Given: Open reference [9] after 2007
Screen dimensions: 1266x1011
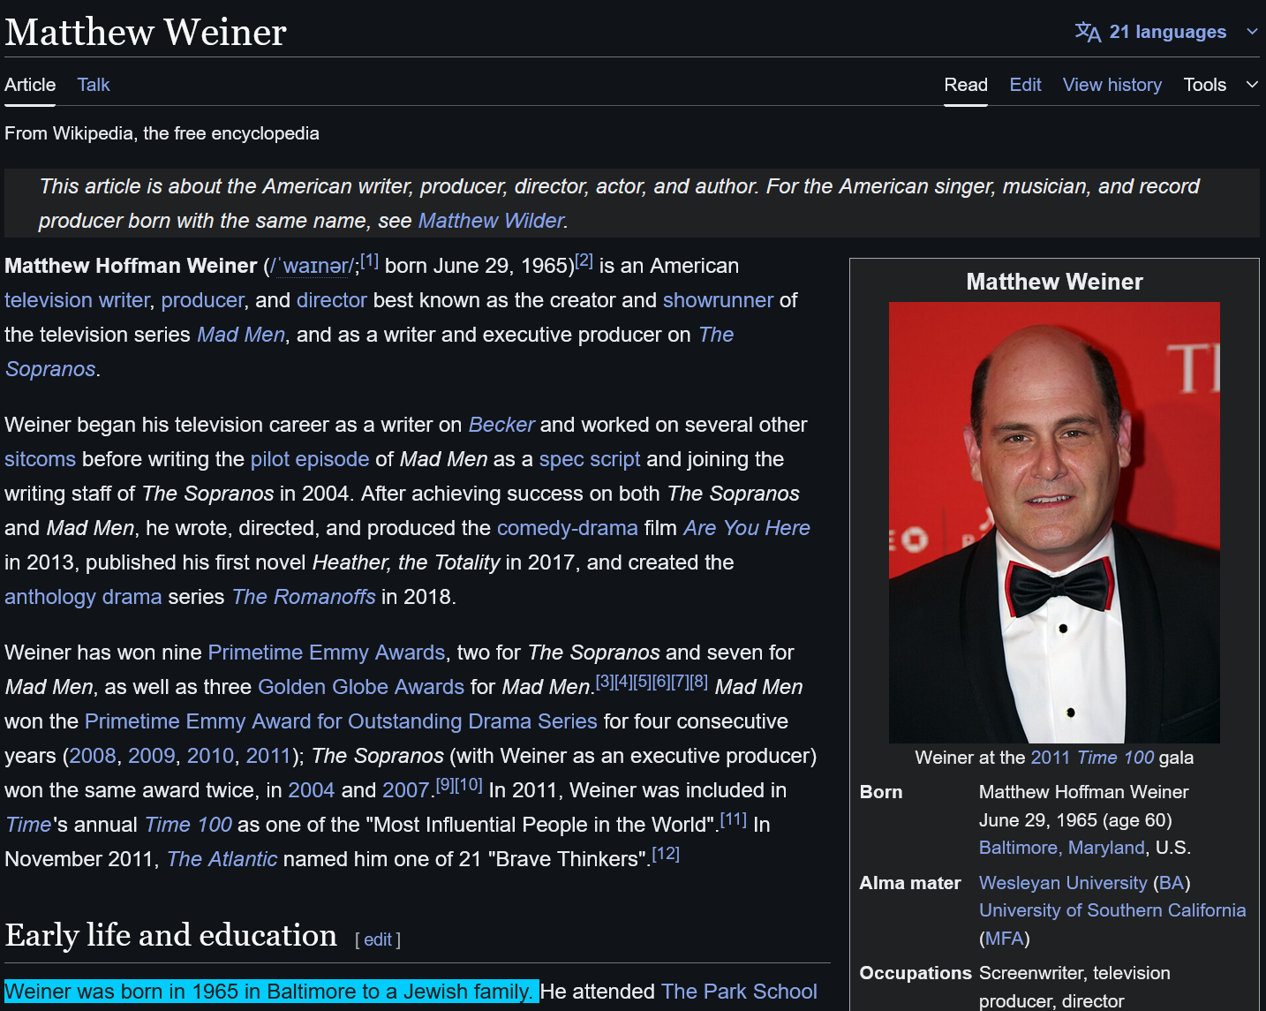Looking at the screenshot, I should coord(445,785).
